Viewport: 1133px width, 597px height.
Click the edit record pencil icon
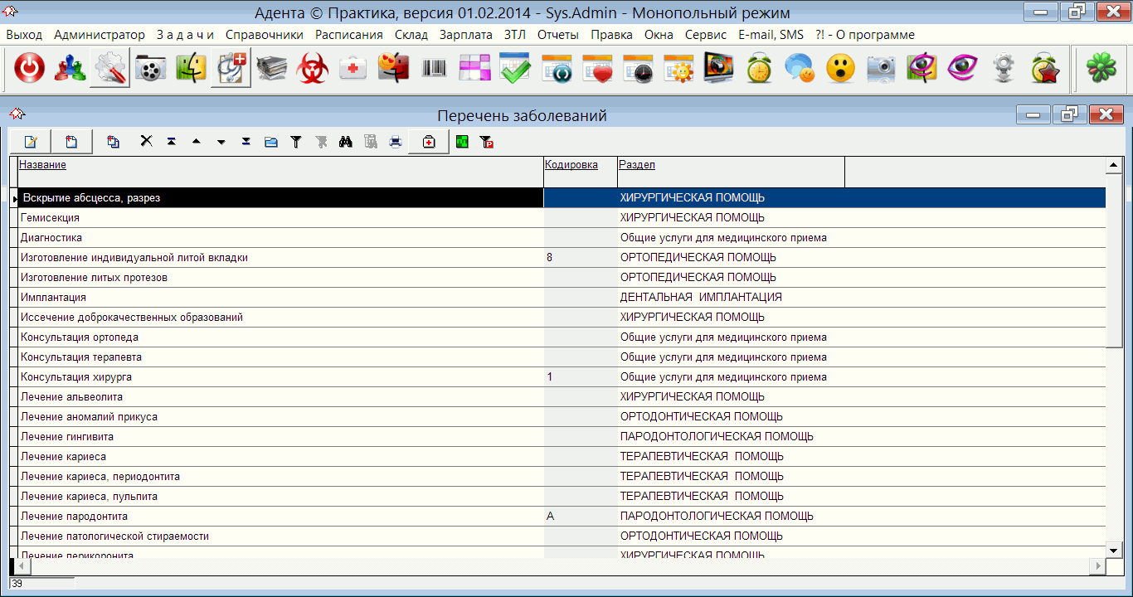coord(31,142)
